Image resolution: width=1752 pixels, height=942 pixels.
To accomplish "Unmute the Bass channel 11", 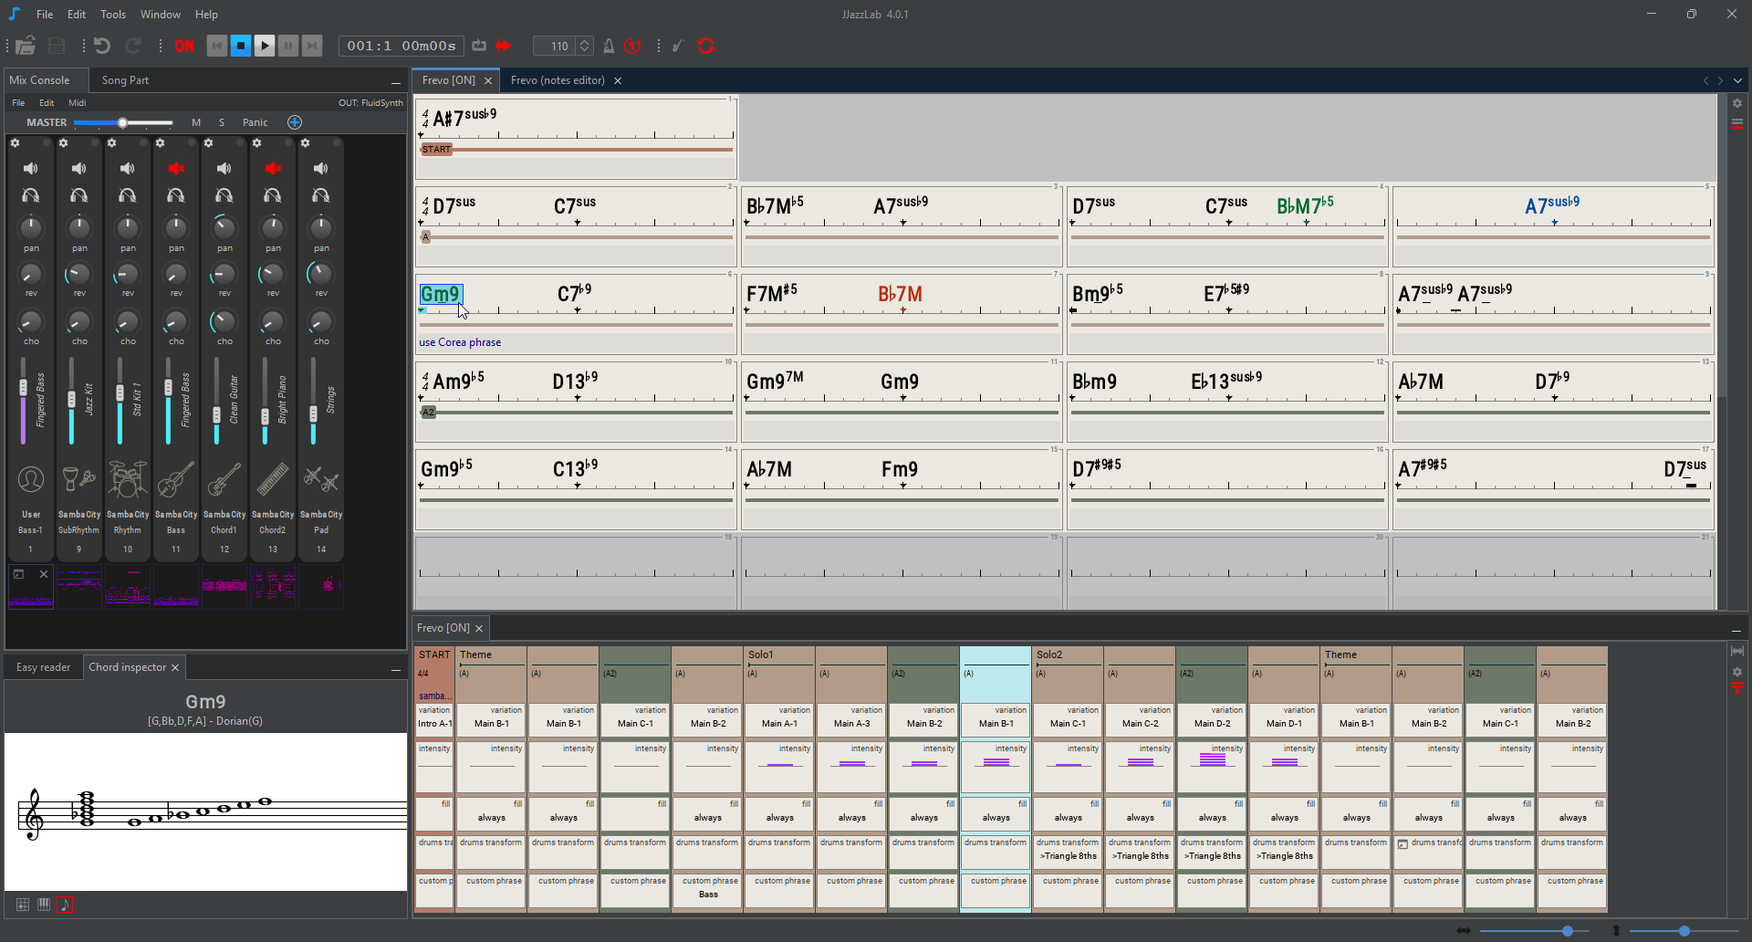I will pos(176,168).
